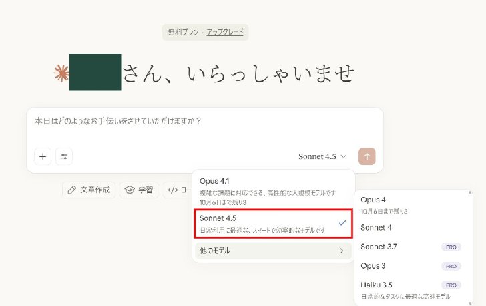Click the 学習 learning chip
Viewport: 486px width, 306px height.
[139, 190]
